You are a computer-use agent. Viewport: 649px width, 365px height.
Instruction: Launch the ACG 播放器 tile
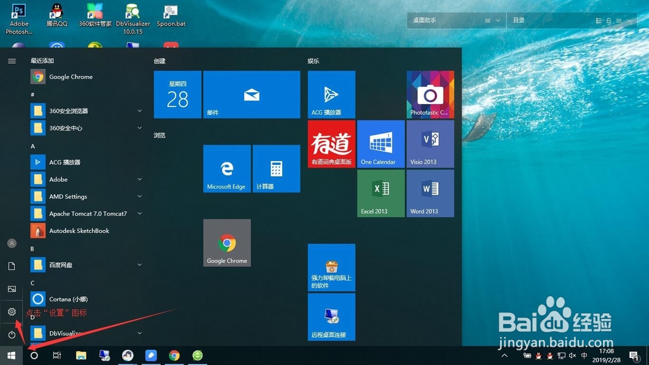point(332,94)
